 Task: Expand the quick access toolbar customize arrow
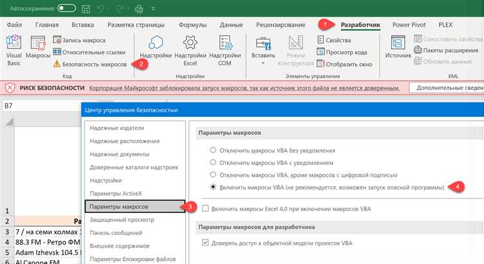tap(153, 8)
